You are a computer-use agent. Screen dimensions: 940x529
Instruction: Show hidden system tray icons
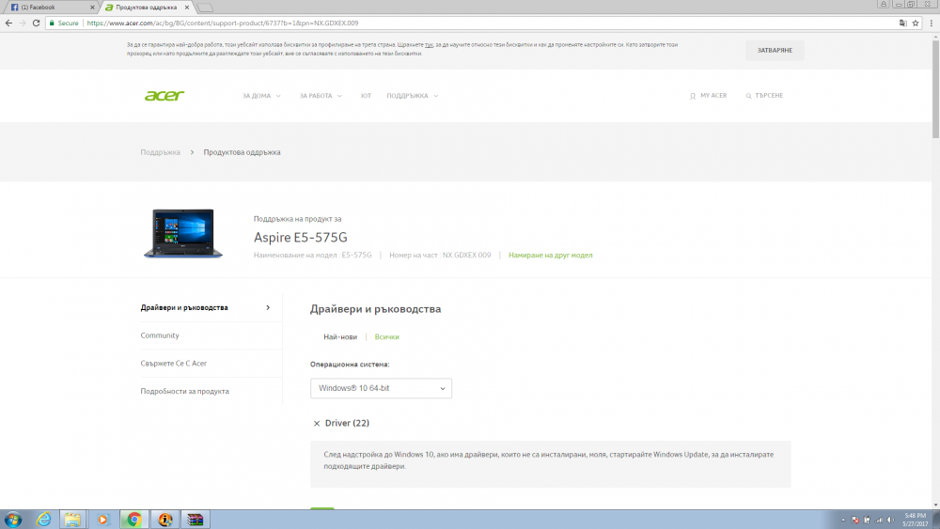843,520
